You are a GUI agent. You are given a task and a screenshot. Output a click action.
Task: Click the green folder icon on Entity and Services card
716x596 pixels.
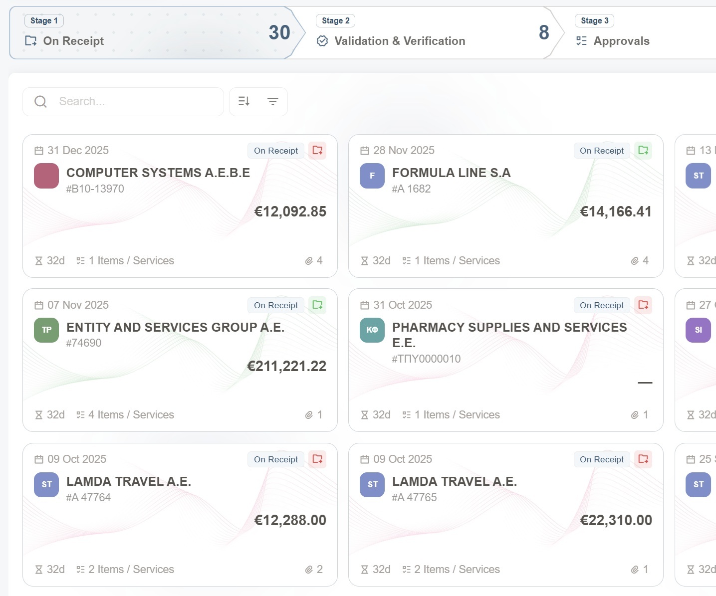[317, 305]
